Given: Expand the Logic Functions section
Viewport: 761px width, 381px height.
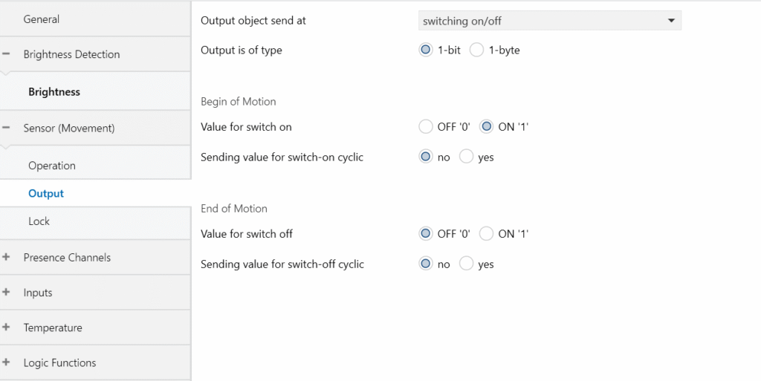Looking at the screenshot, I should pos(6,362).
